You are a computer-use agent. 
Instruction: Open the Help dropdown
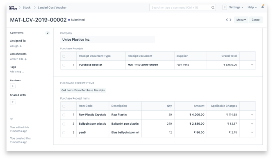pyautogui.click(x=252, y=7)
